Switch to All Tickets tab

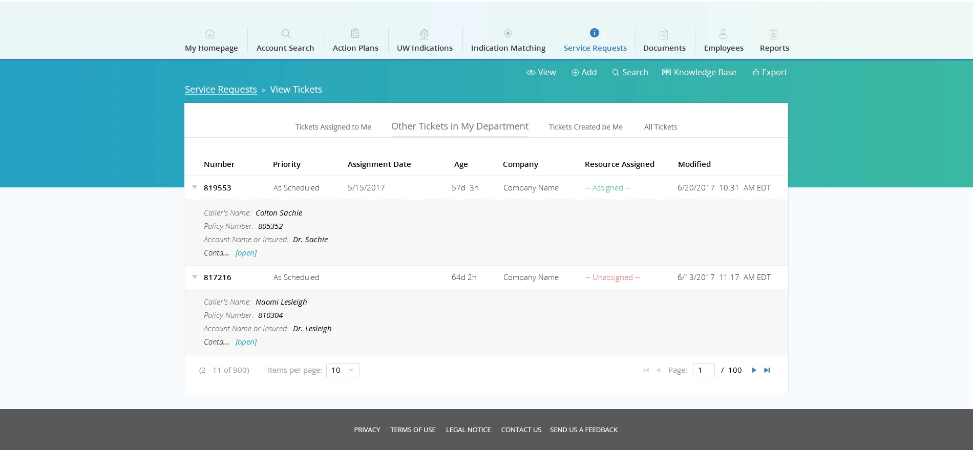660,127
